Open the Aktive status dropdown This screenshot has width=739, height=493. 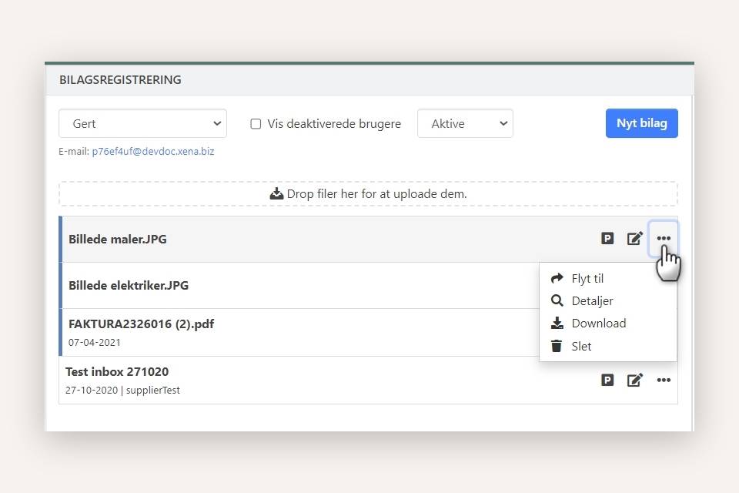point(465,123)
